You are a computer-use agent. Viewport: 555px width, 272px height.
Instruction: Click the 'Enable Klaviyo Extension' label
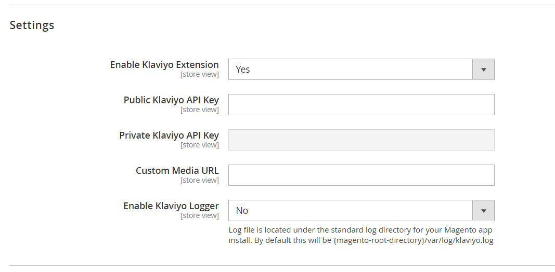tap(164, 65)
